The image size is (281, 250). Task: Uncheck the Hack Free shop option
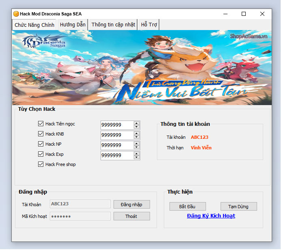click(41, 164)
